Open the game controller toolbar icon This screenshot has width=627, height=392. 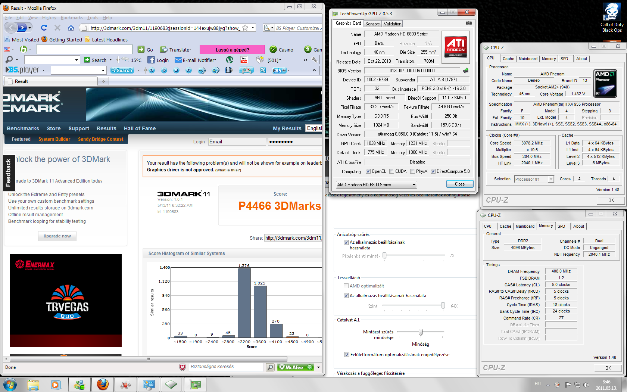click(x=246, y=70)
